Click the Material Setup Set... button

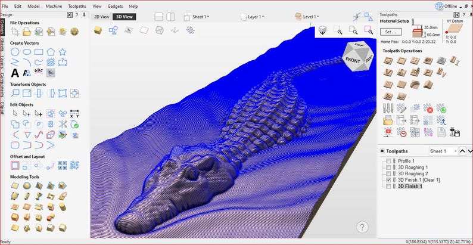click(391, 32)
